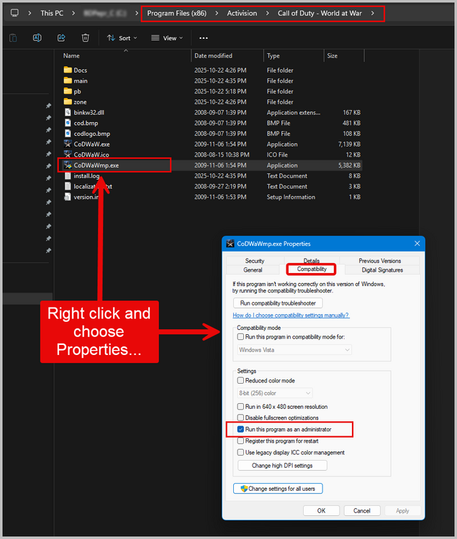
Task: Click the Delete trash can icon
Action: point(85,38)
